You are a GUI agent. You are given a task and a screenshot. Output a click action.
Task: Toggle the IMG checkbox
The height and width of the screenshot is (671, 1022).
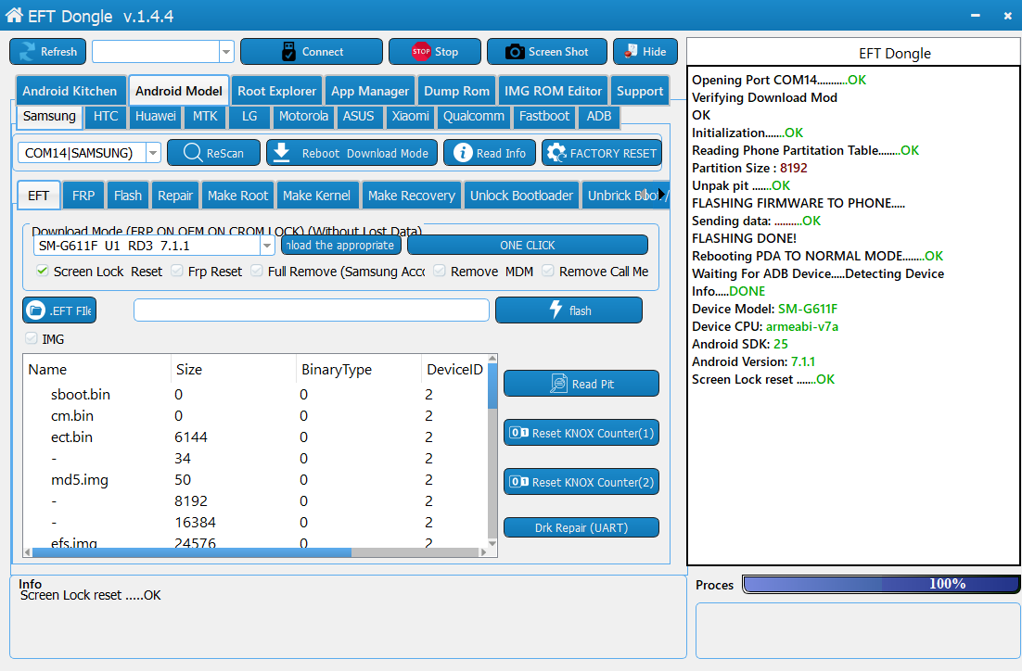point(31,338)
